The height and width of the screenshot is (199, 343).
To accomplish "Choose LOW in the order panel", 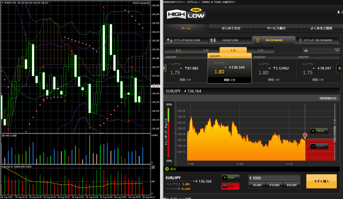I will tap(230, 186).
